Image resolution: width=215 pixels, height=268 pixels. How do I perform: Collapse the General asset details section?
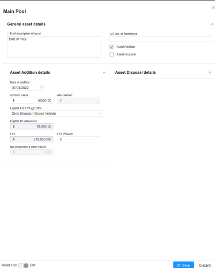(x=212, y=24)
